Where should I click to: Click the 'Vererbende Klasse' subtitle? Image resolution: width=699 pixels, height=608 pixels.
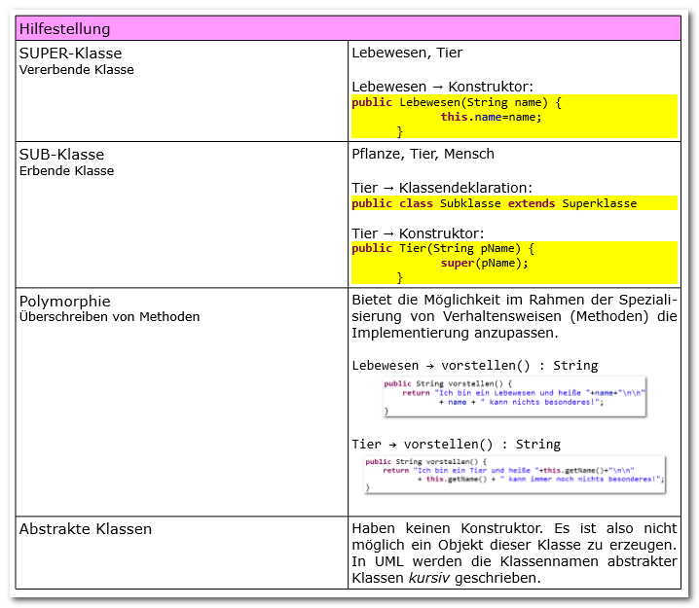(x=76, y=69)
